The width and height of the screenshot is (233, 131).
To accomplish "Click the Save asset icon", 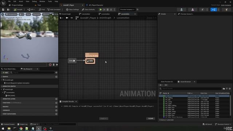I will (3, 9).
